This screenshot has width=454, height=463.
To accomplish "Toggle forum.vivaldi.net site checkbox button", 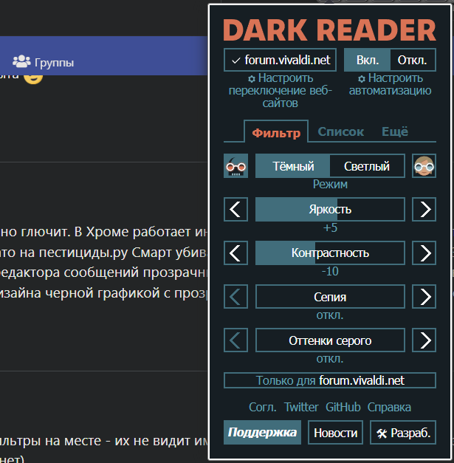I will [280, 60].
